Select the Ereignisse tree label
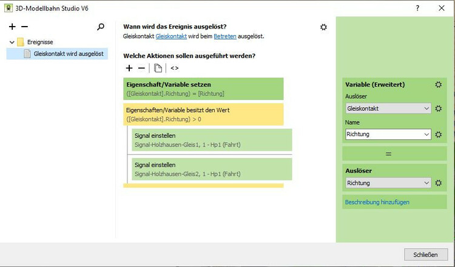 (40, 42)
